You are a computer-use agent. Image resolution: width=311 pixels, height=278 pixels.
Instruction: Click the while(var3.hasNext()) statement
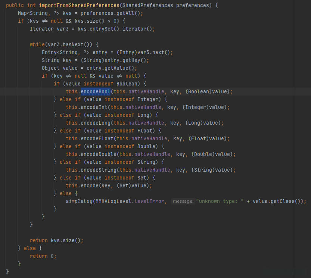[61, 45]
